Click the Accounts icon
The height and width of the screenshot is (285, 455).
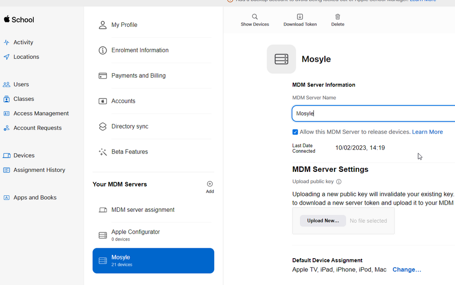[x=103, y=101]
